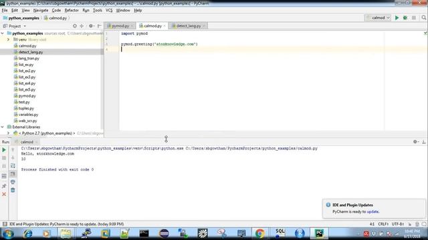Click the 4:1 cursor position indicator
Image resolution: width=428 pixels, height=240 pixels.
[372, 224]
